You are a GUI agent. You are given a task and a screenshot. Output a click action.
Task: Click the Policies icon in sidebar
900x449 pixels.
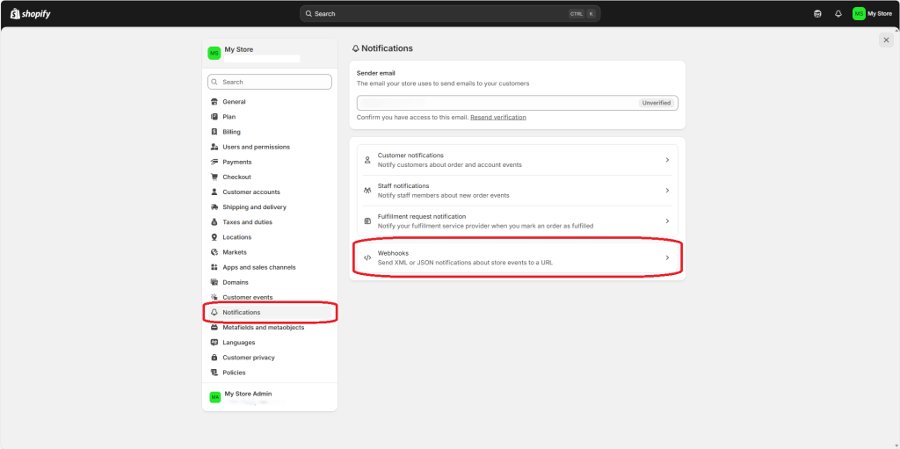click(x=214, y=372)
